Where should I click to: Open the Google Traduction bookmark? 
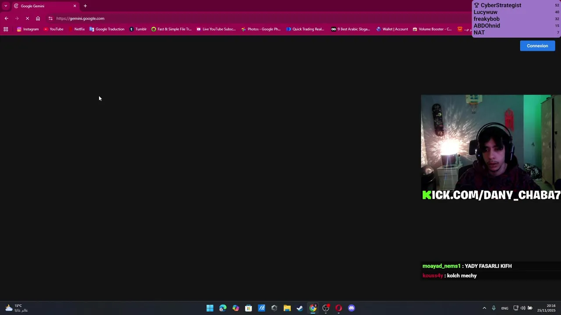(107, 29)
